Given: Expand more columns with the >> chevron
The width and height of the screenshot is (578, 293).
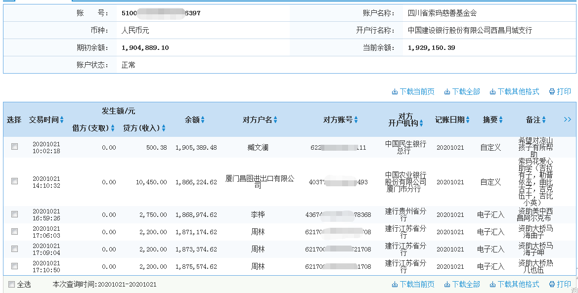Looking at the screenshot, I should click(567, 119).
